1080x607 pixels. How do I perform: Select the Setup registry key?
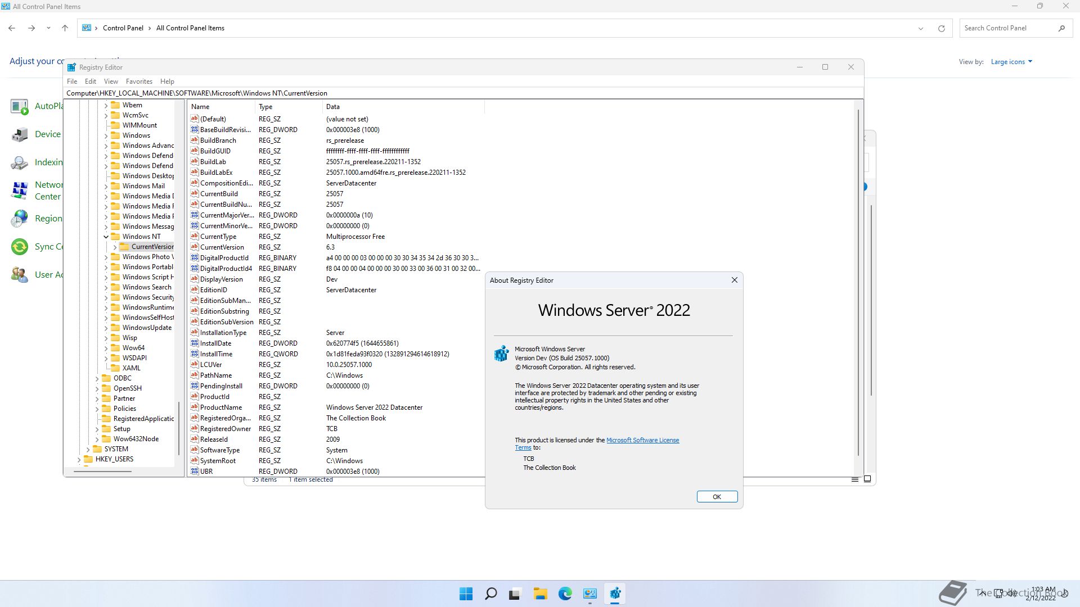(121, 429)
